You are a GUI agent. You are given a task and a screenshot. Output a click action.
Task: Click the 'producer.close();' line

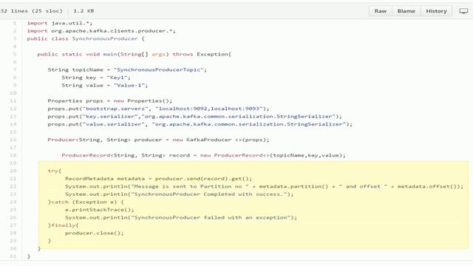(x=95, y=233)
